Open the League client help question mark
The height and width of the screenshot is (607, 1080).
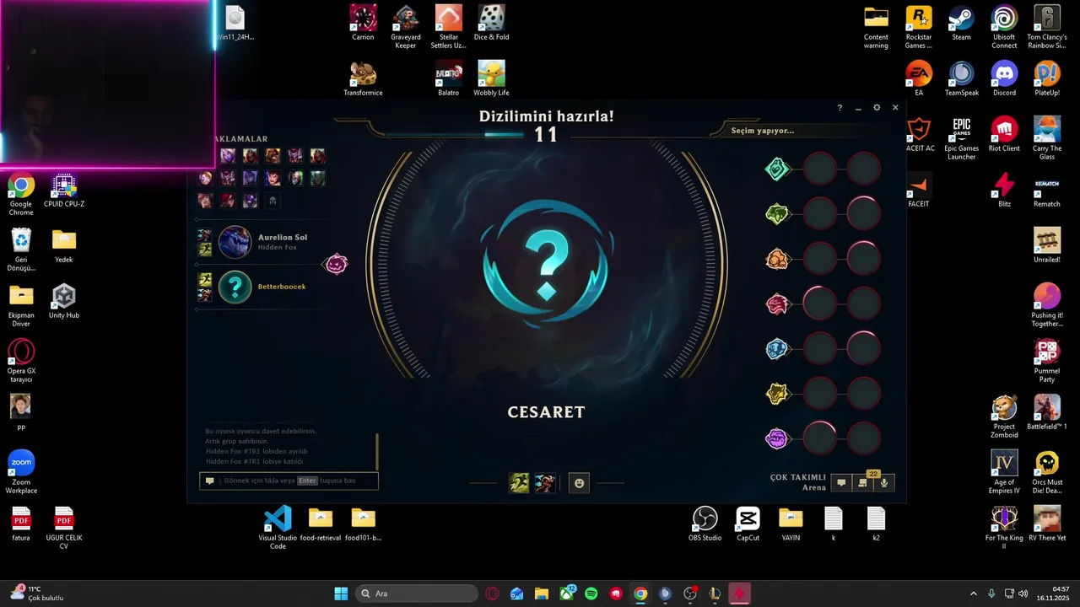[840, 108]
